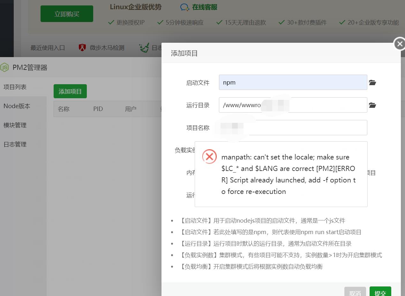405x296 pixels.
Task: Click the PM2管理器 app icon
Action: pos(4,67)
